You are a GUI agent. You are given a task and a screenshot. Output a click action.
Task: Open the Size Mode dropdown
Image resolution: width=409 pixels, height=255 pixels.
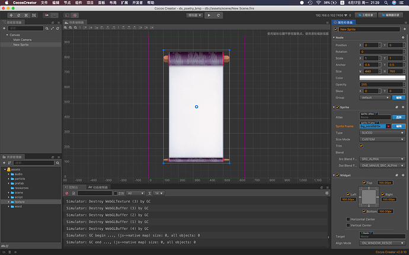pyautogui.click(x=382, y=139)
